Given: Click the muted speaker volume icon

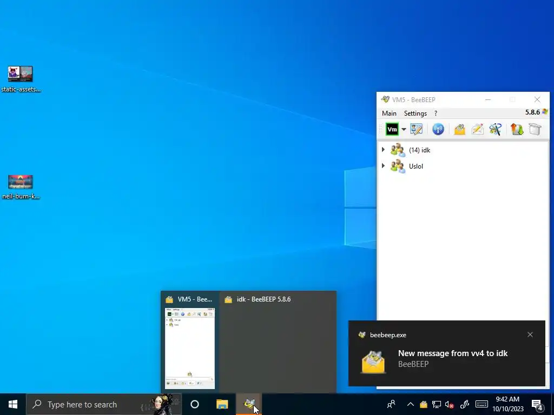Looking at the screenshot, I should point(449,404).
